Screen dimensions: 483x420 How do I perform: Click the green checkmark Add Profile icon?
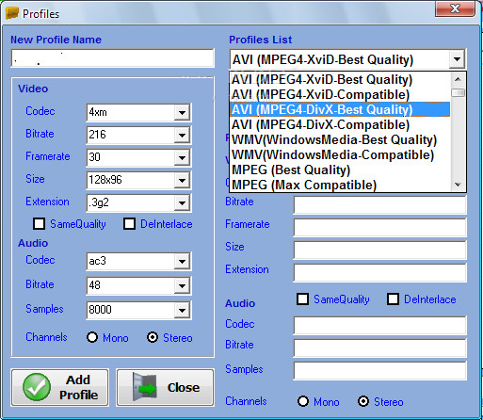click(x=37, y=387)
